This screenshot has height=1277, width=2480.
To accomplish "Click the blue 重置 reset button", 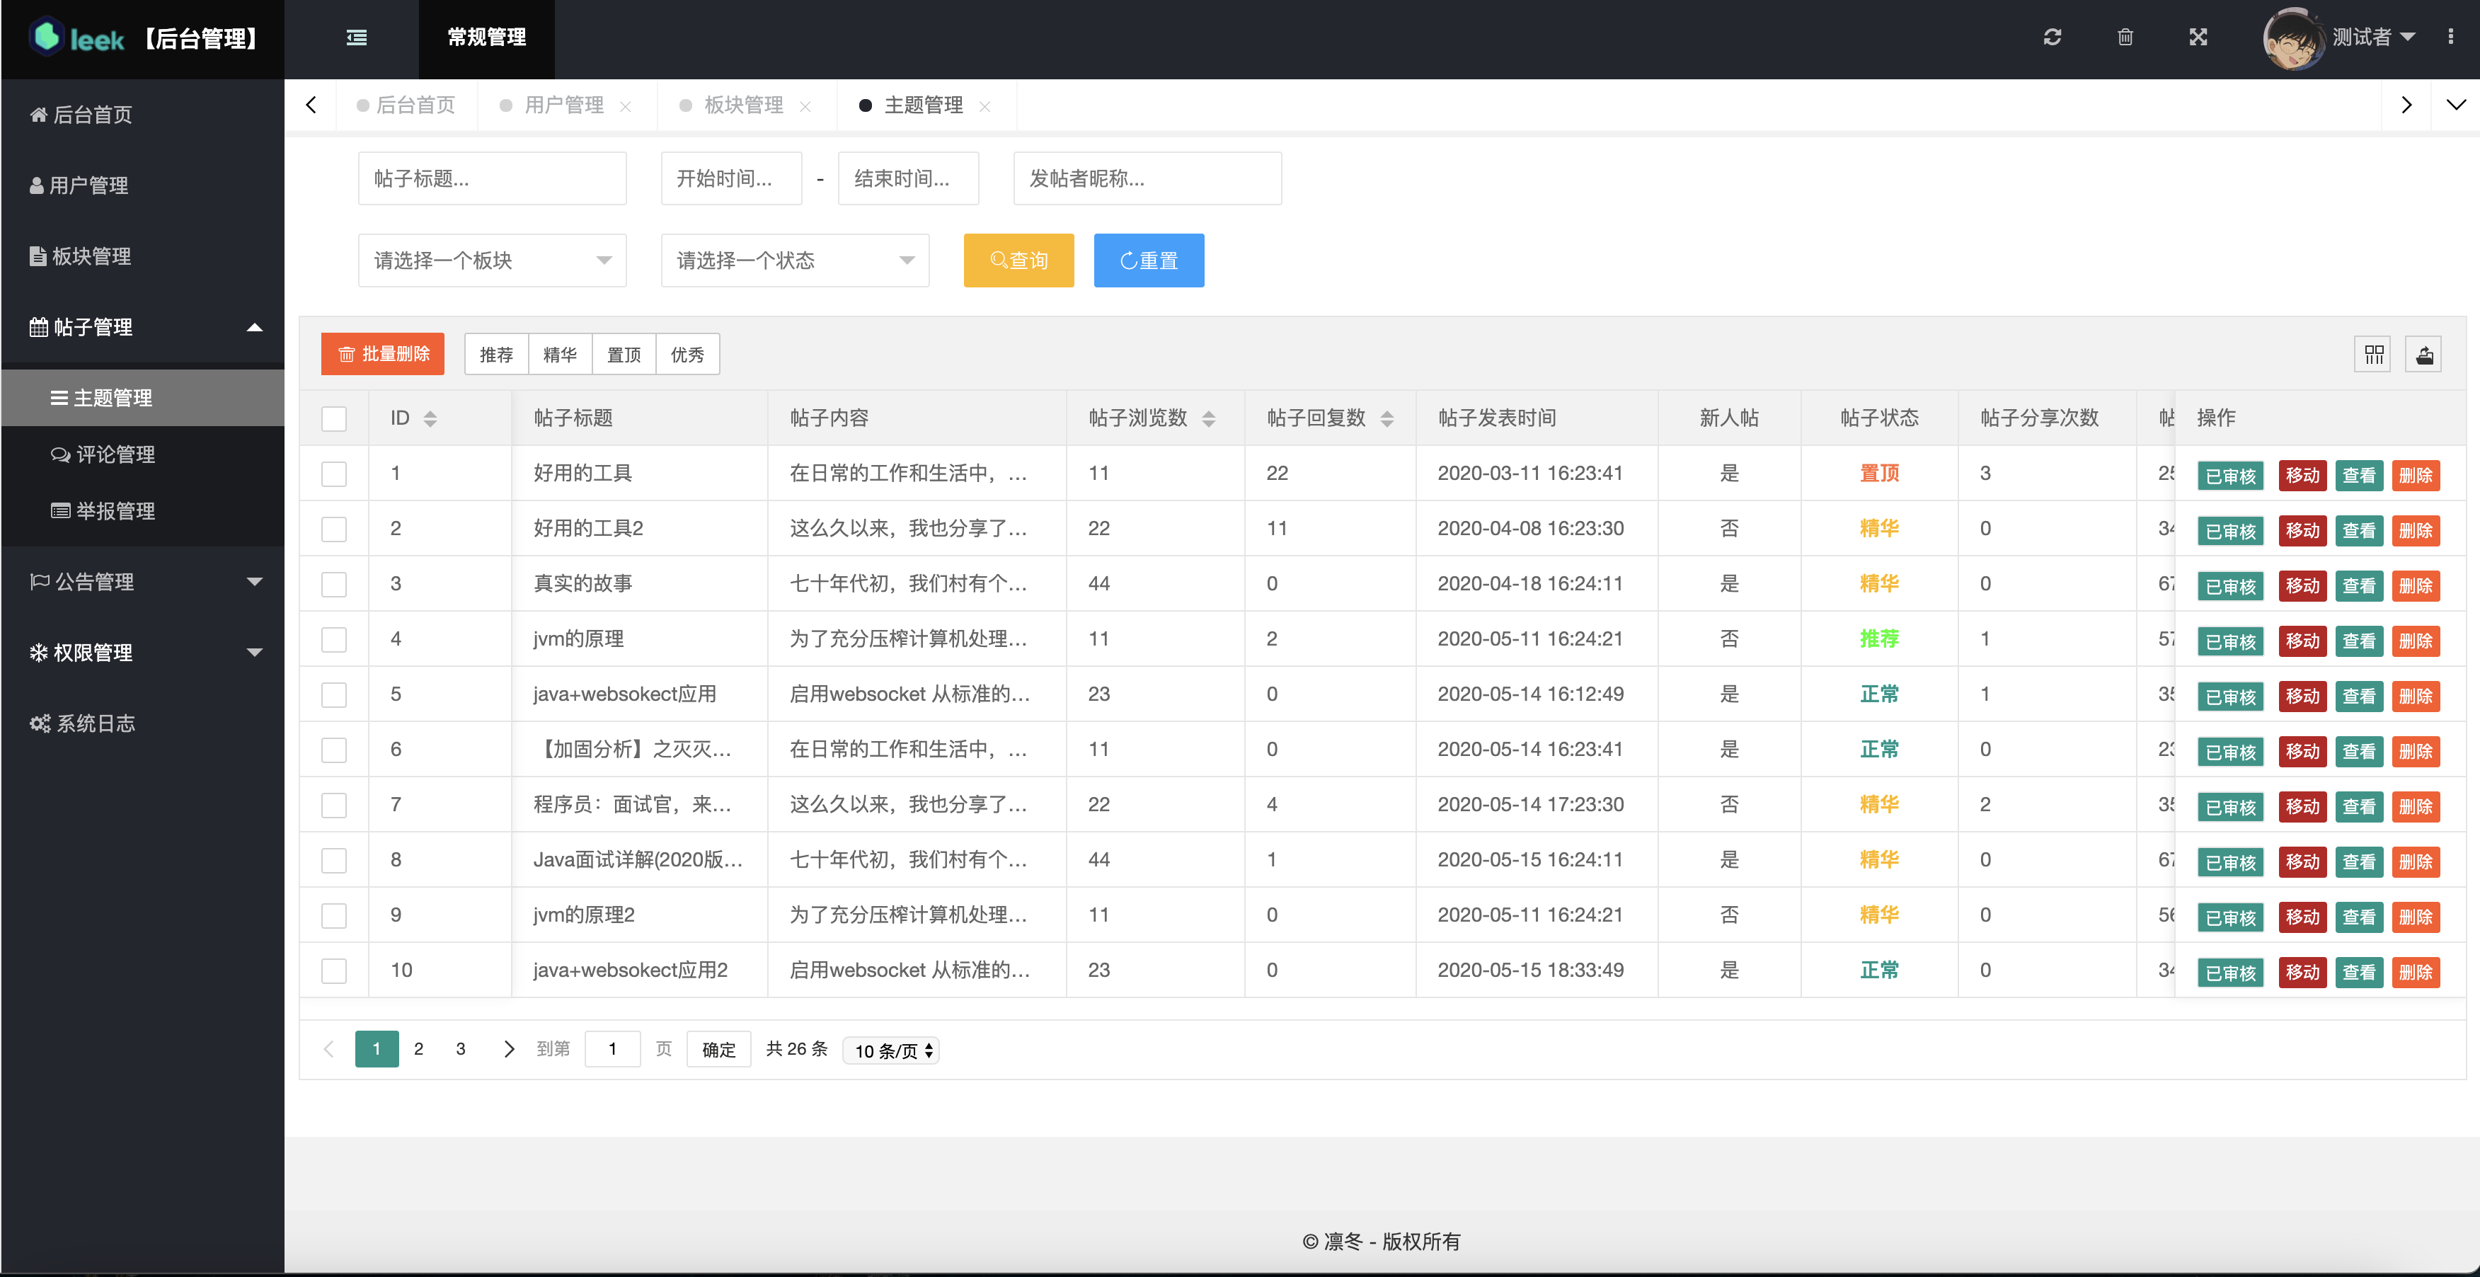I will click(1149, 260).
